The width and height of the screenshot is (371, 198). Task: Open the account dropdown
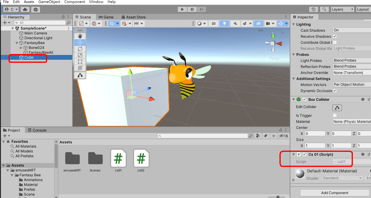[x=11, y=10]
